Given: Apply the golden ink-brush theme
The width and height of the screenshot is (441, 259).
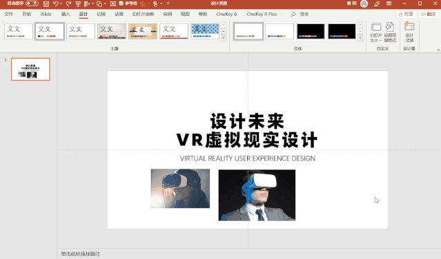Looking at the screenshot, I should tap(143, 32).
